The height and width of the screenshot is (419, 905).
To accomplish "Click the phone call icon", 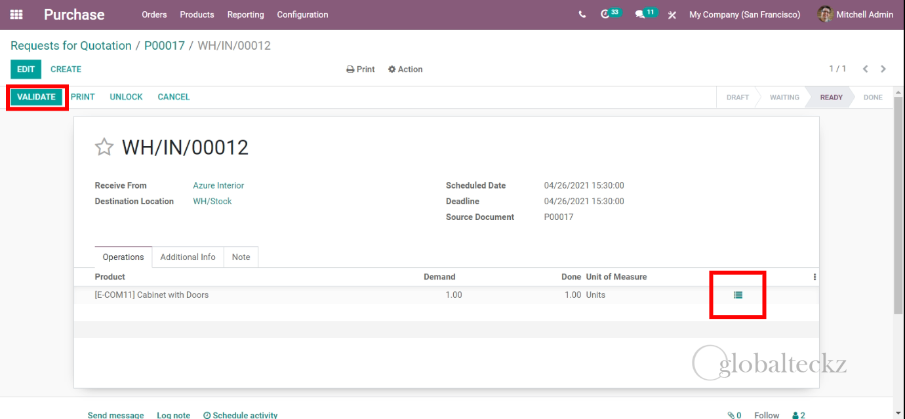I will (x=582, y=14).
